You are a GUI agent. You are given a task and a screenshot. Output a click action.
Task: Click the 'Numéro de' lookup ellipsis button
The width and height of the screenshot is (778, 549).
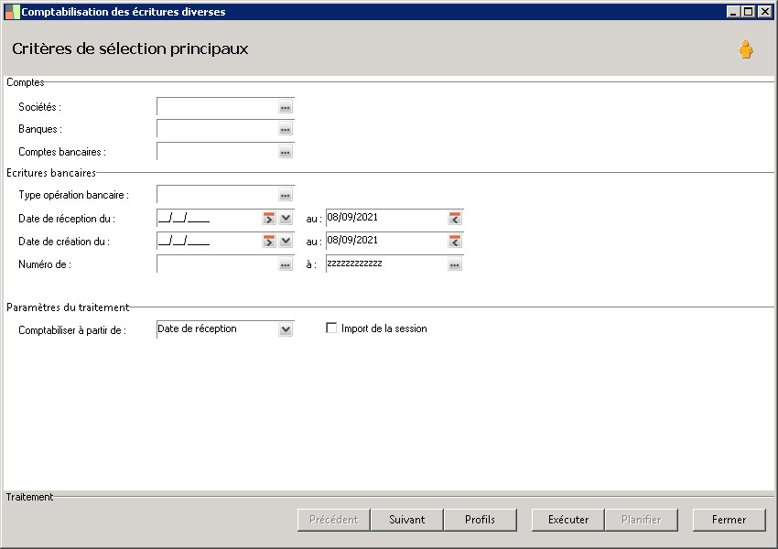286,264
